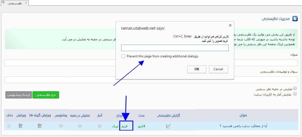Click the edit poll pencil icon
Image resolution: width=302 pixels, height=137 pixels.
pos(21,126)
